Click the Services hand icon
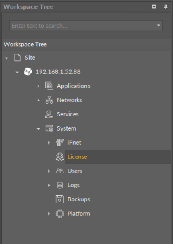This screenshot has height=244, width=173. pos(49,114)
